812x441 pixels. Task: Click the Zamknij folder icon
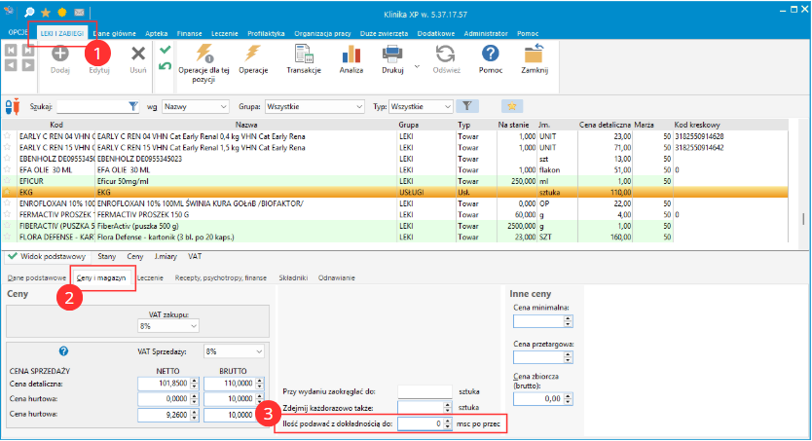534,56
